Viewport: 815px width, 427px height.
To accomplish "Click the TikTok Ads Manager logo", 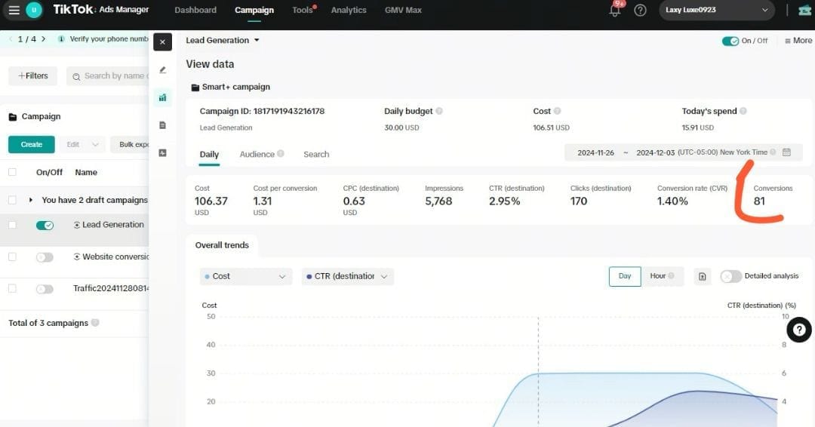I will point(101,9).
